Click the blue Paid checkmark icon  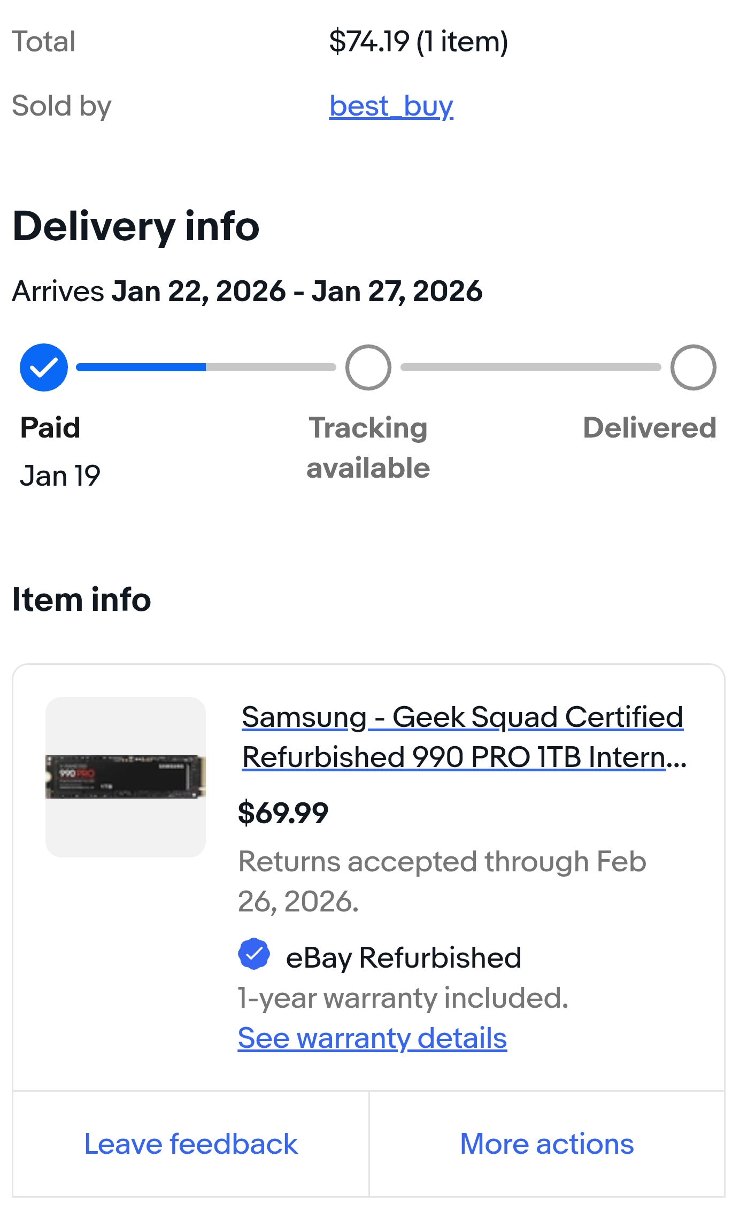click(x=44, y=367)
